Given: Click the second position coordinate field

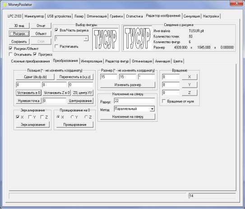Looking at the screenshot, I should [55, 84].
